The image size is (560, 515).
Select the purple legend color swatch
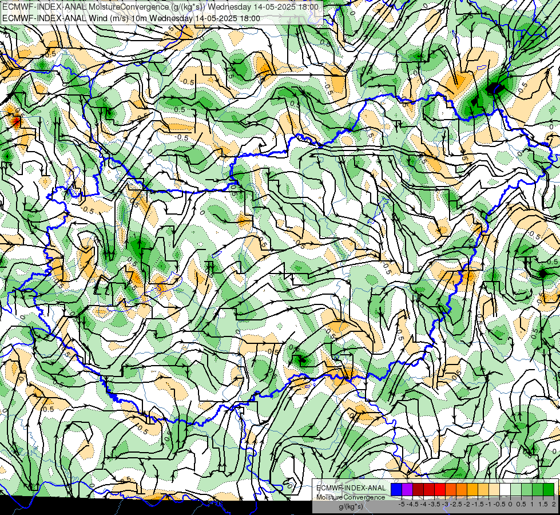[x=407, y=490]
